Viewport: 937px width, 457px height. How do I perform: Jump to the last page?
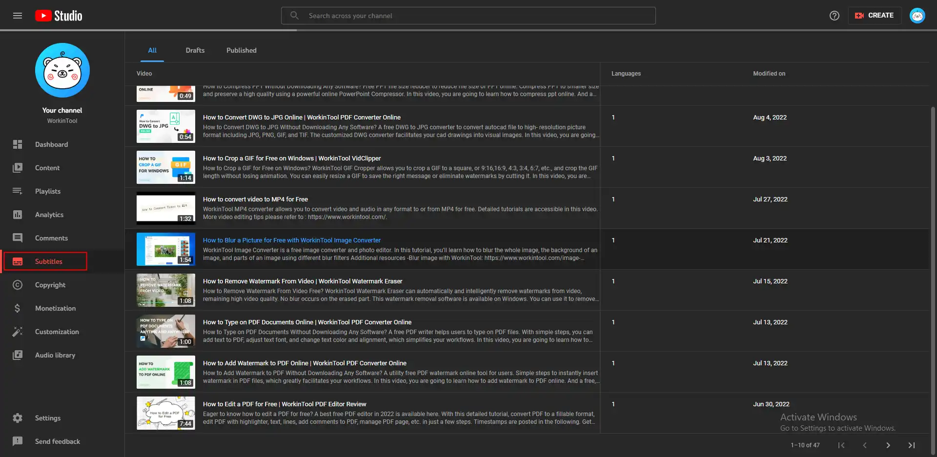pos(912,445)
